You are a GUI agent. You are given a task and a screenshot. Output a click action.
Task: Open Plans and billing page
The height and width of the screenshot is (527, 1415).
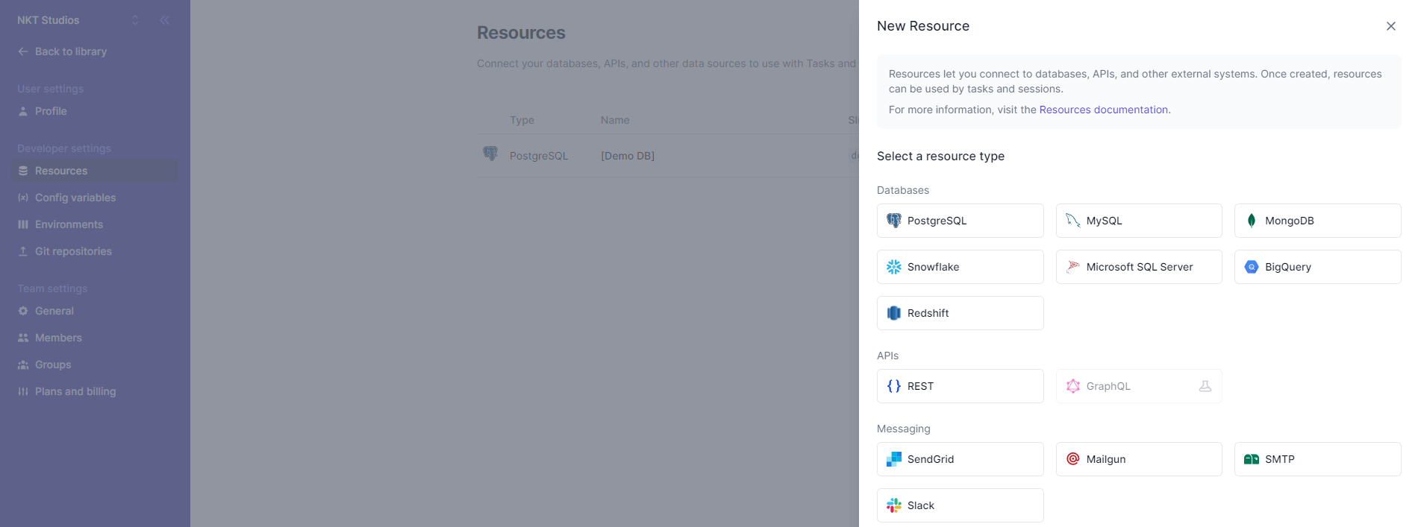(95, 391)
